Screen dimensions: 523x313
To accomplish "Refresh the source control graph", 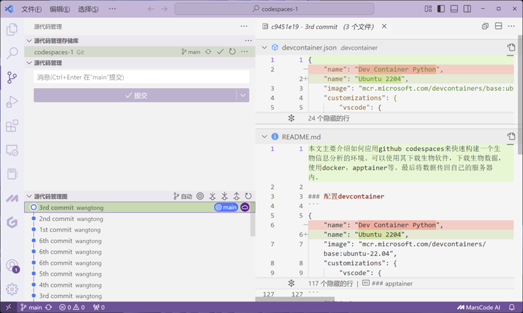I will [248, 196].
